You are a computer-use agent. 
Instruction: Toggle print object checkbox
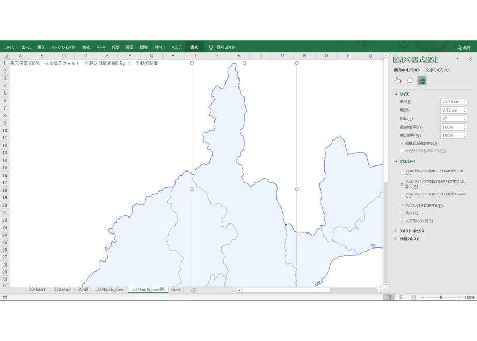tap(402, 205)
